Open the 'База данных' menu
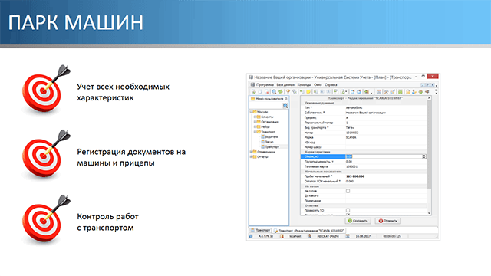This screenshot has width=491, height=276. [285, 85]
